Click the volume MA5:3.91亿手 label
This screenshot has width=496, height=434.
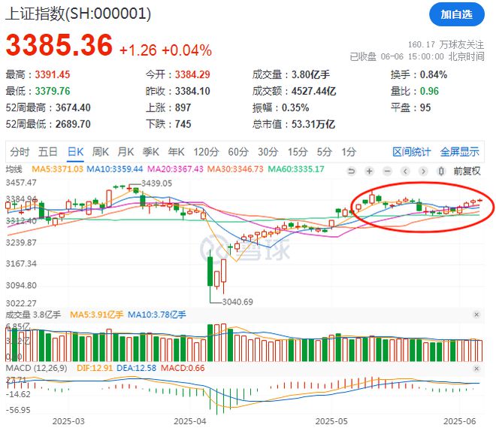(x=96, y=314)
